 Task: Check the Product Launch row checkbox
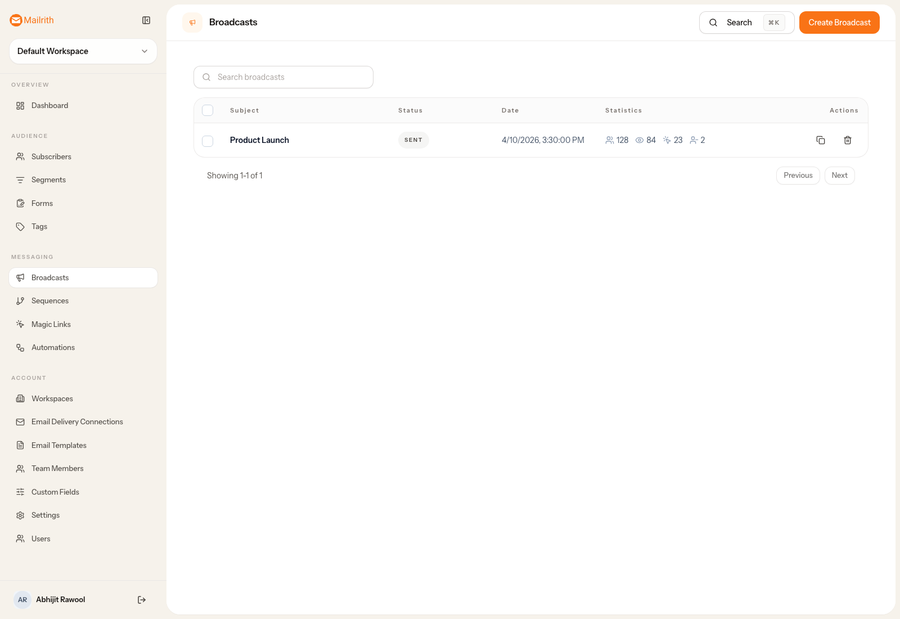click(208, 141)
